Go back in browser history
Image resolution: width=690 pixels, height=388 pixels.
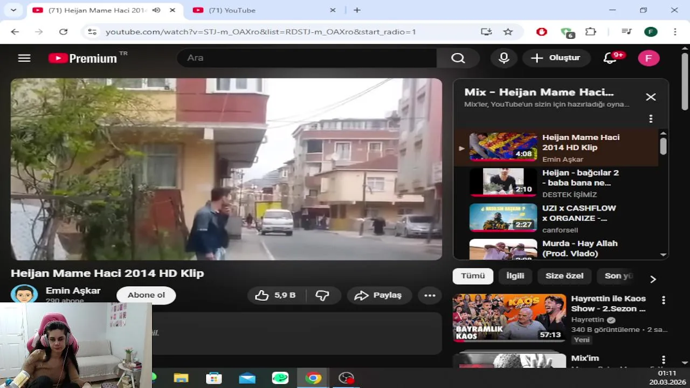click(15, 32)
